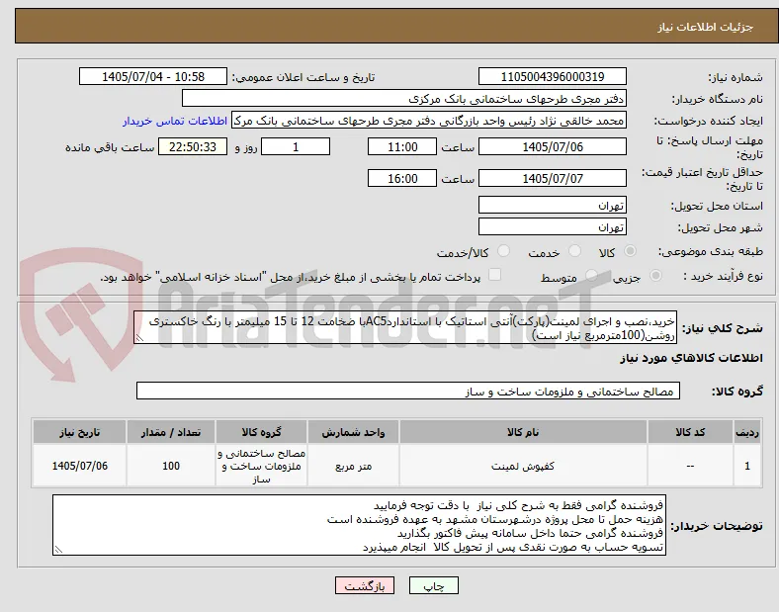Image resolution: width=779 pixels, height=612 pixels.
Task: Select the متوسط purchase type radio
Action: 591,276
